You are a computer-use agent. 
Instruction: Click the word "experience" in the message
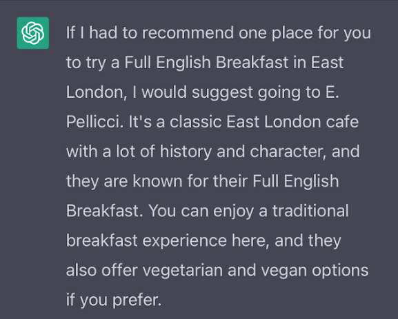(185, 241)
